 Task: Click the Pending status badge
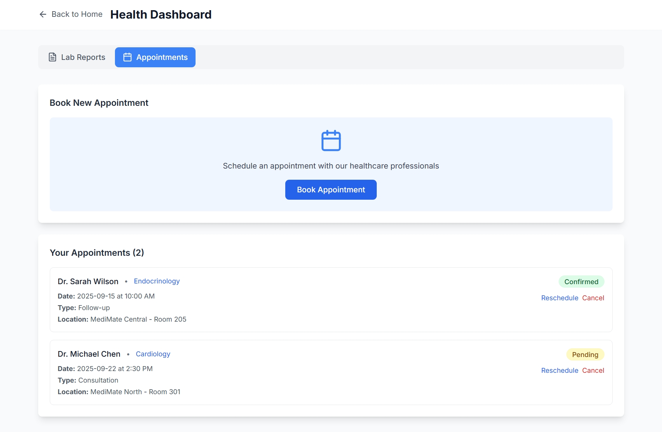(585, 355)
